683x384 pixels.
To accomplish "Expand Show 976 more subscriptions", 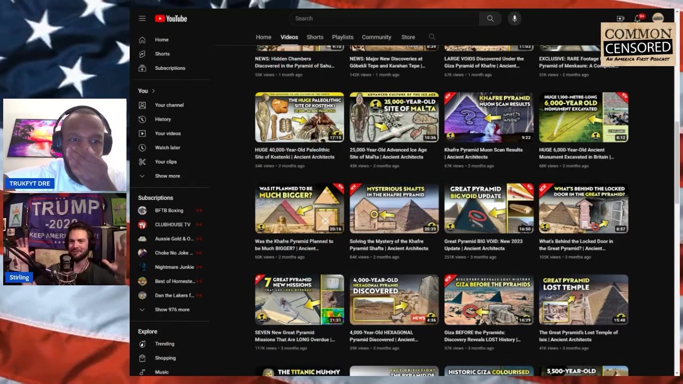I will 172,309.
